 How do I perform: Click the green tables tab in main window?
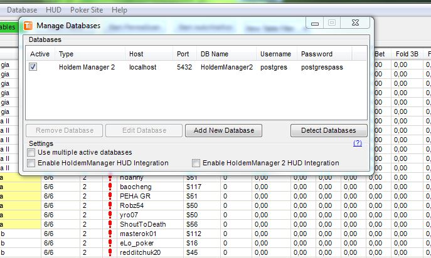point(8,27)
